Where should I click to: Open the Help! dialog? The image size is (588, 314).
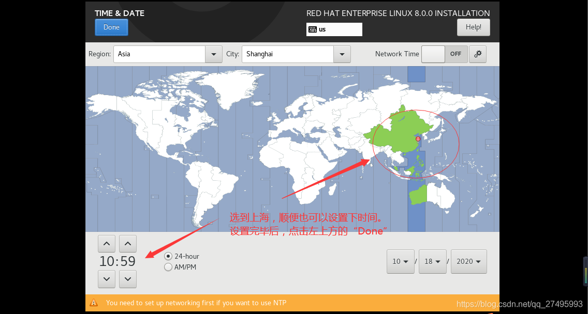coord(473,27)
